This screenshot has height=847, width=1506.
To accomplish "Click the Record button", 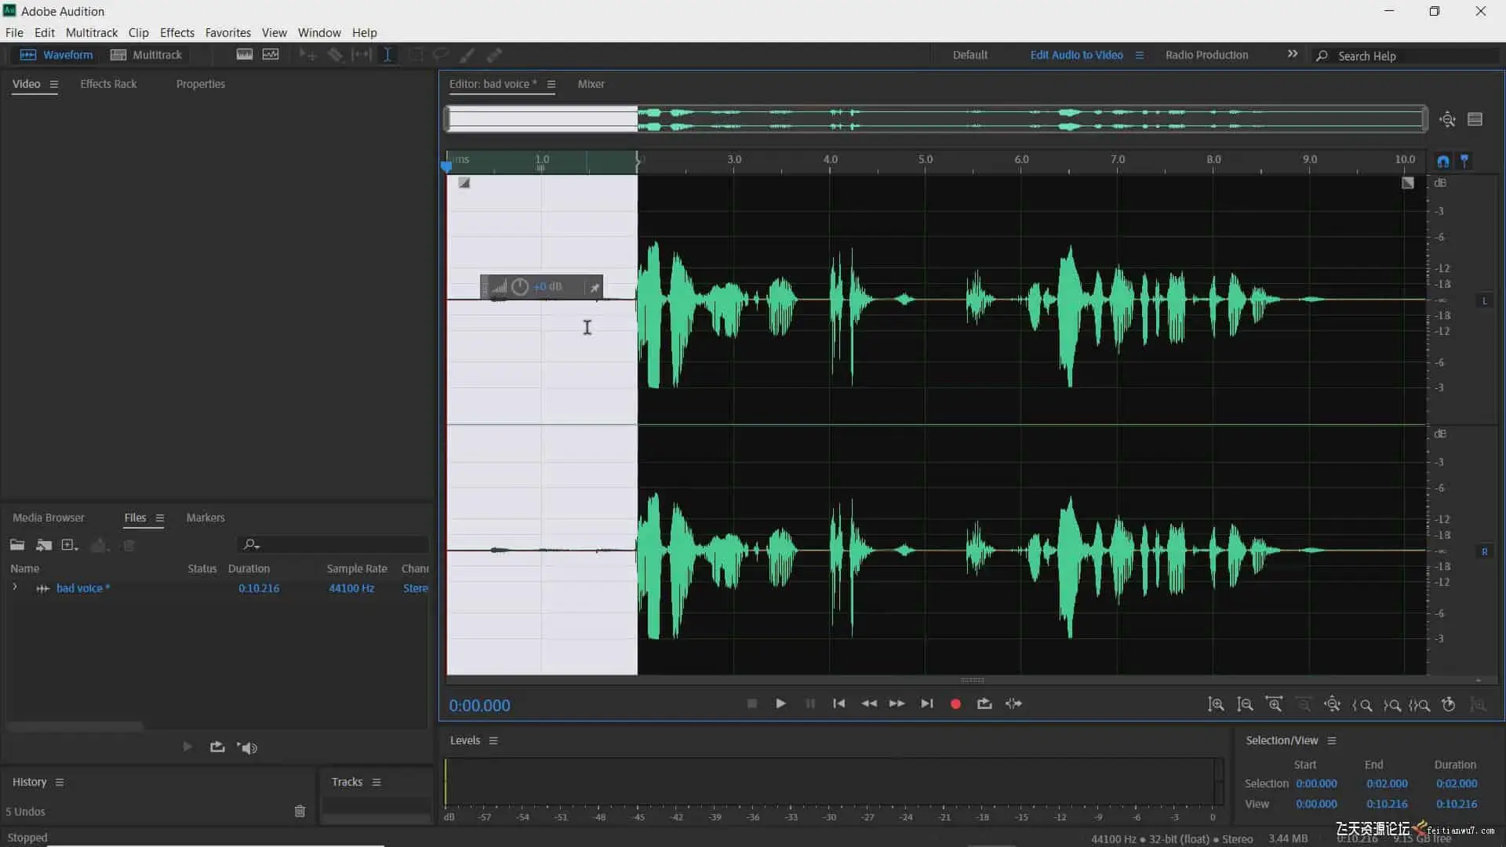I will [955, 704].
